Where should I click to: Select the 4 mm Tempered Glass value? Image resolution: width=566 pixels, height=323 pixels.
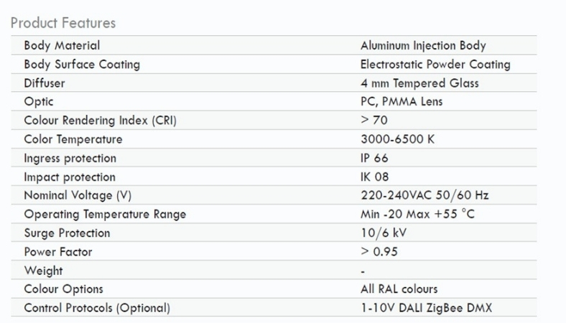[x=419, y=83]
